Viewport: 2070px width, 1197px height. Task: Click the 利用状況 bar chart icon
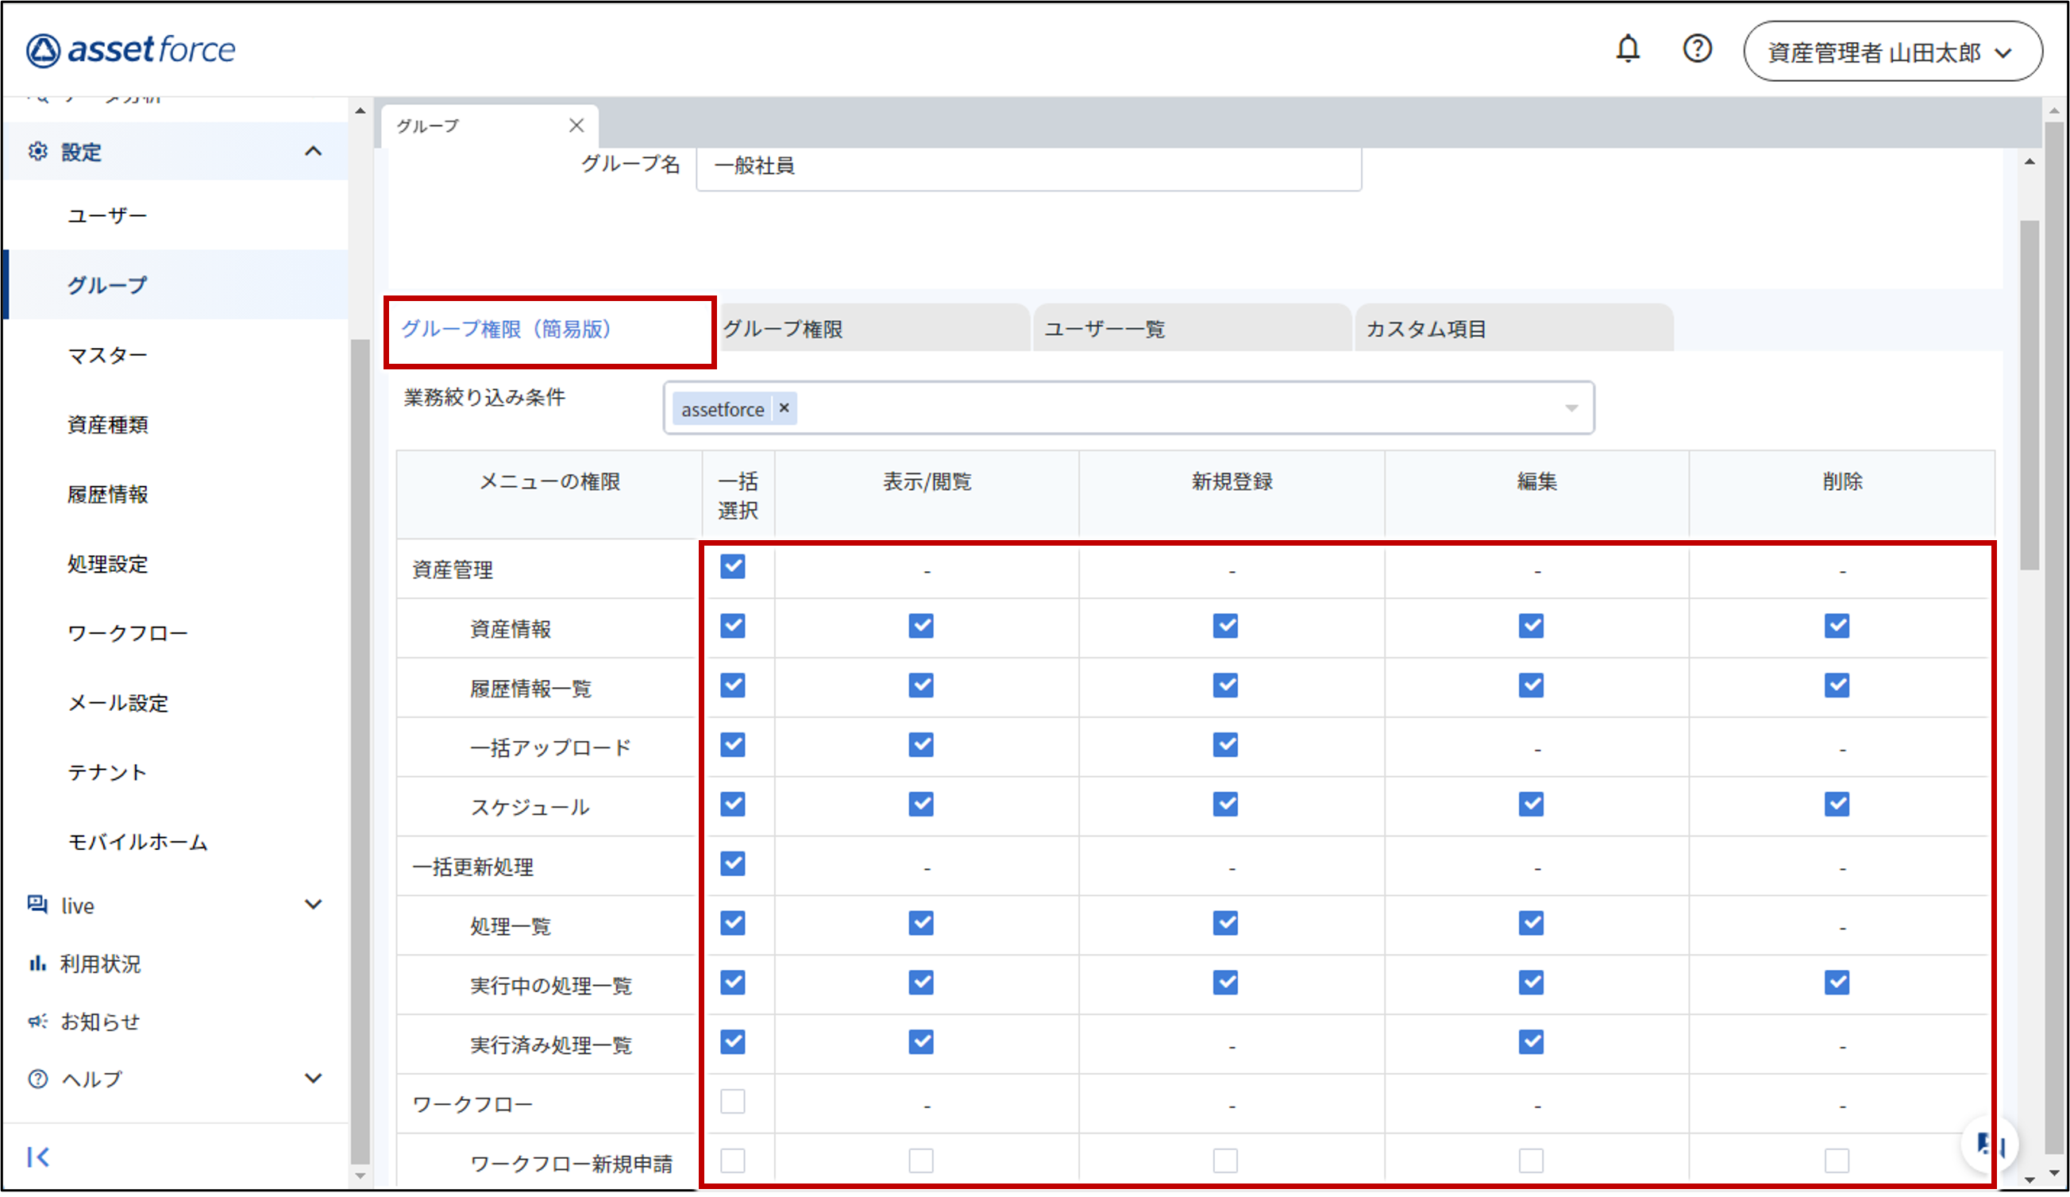[x=38, y=963]
